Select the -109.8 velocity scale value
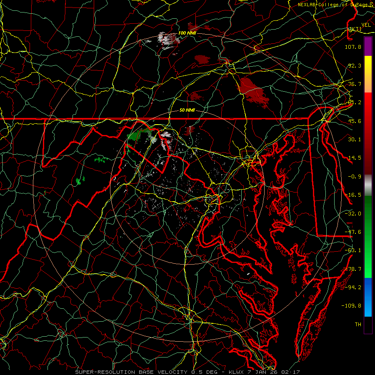Image resolution: width=375 pixels, height=375 pixels. pos(351,306)
